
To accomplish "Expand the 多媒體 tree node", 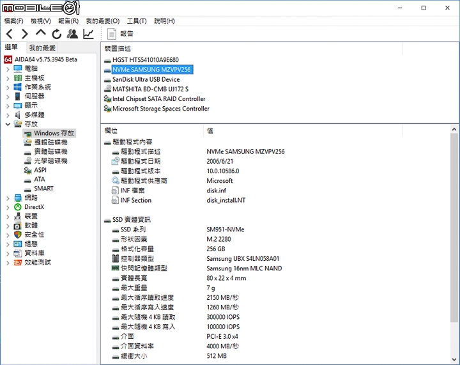I will click(x=8, y=115).
